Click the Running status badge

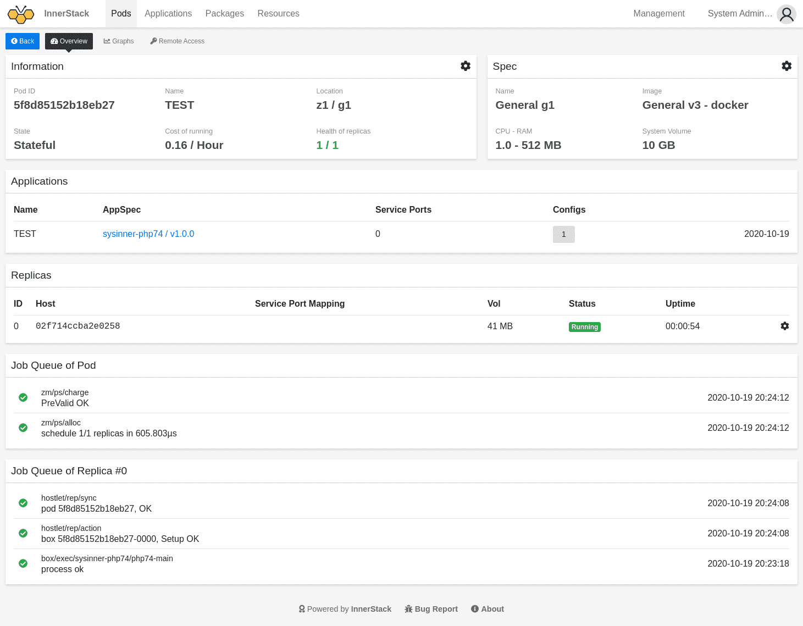(585, 327)
